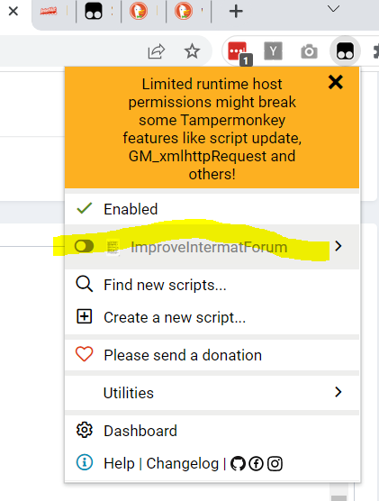This screenshot has height=501, width=379.
Task: Open Tampermonkey Facebook icon link
Action: tap(256, 464)
